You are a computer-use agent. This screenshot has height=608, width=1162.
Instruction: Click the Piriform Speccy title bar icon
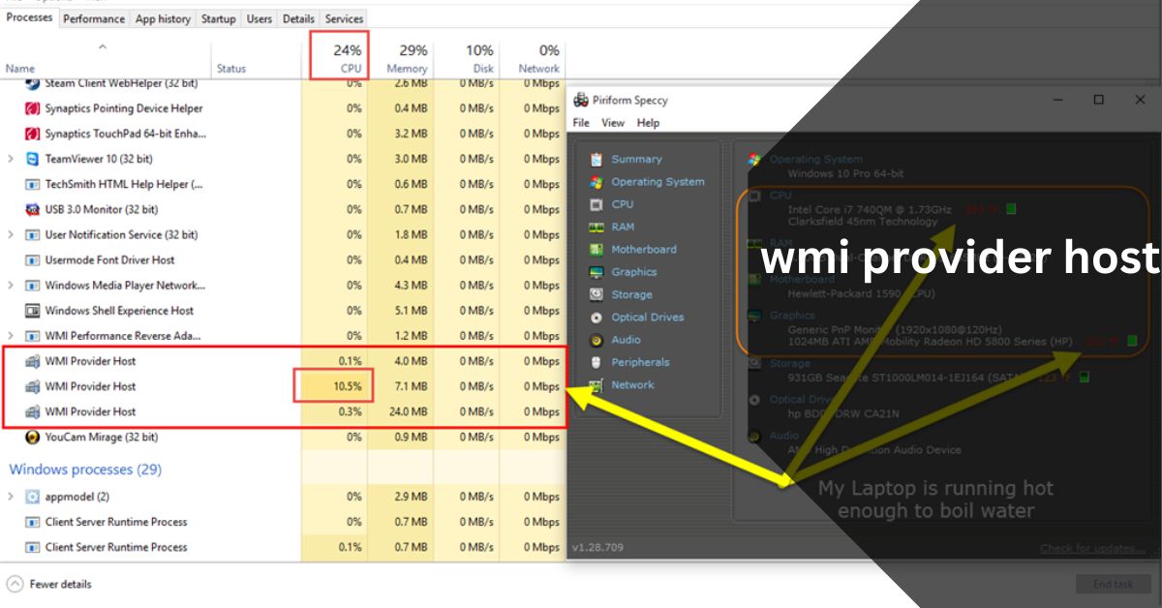(581, 100)
